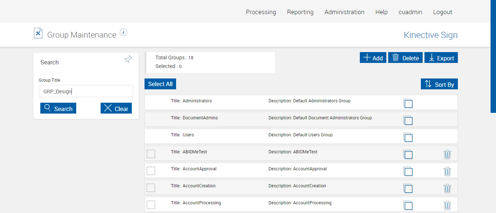
Task: Select the AccountApproval group checkbox
Action: (151, 171)
